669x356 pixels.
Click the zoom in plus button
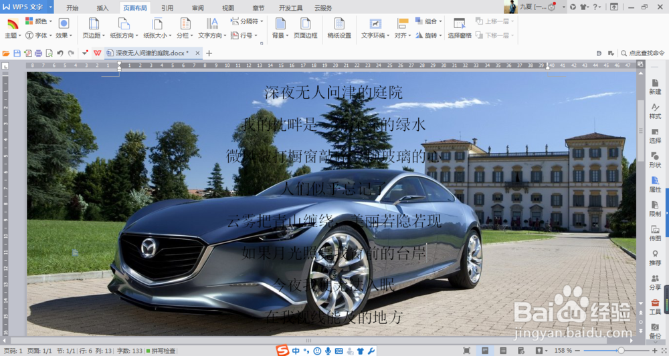[x=655, y=351]
